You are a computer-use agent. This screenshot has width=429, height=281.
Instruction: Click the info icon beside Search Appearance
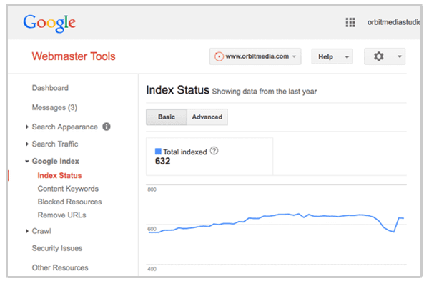[x=107, y=127]
